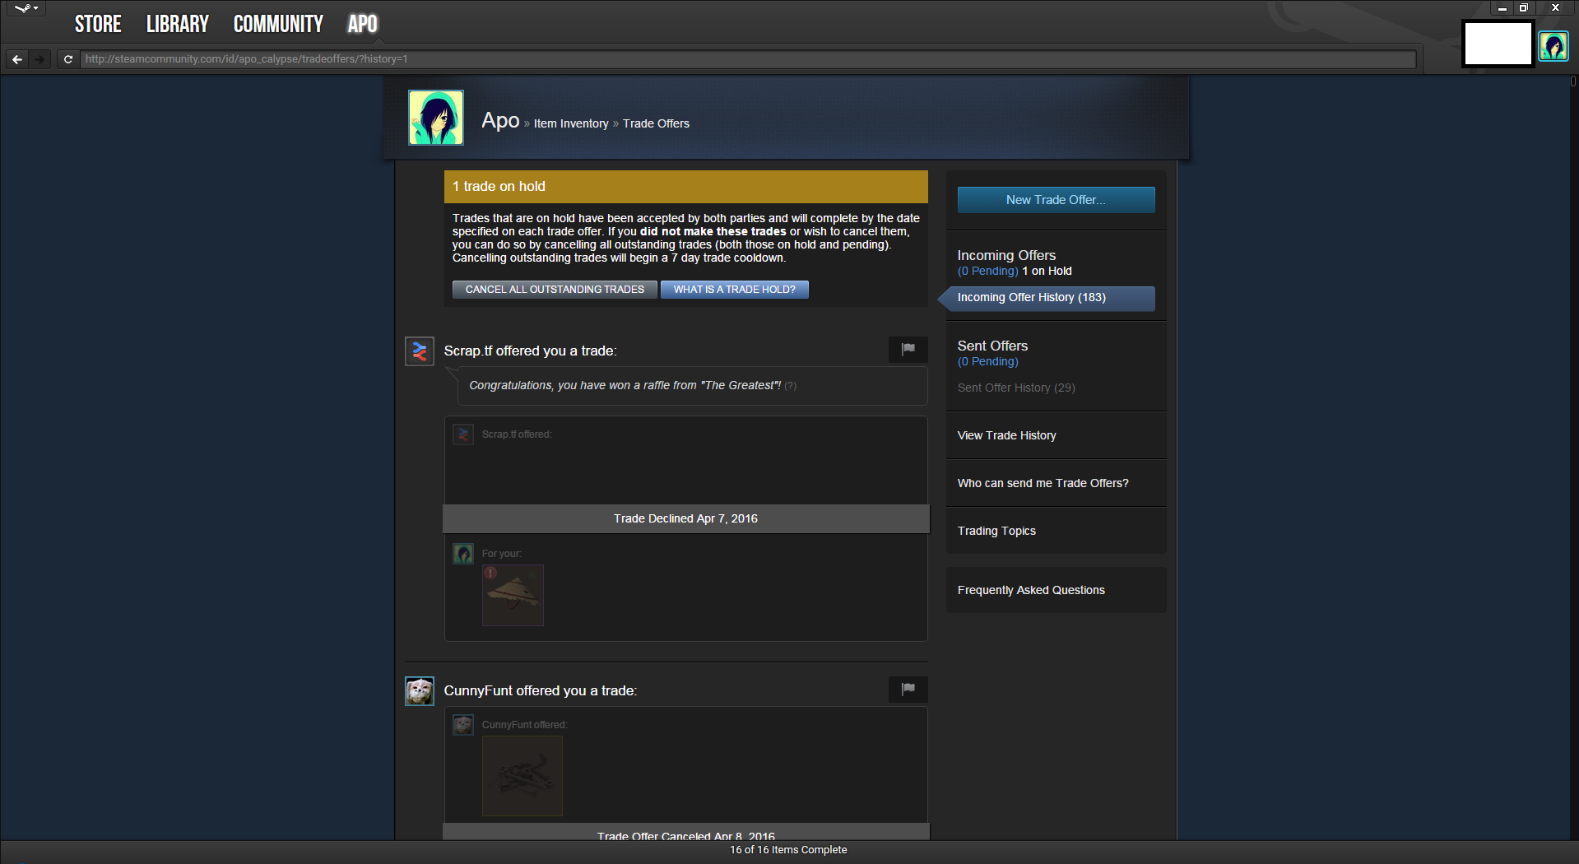Click the What Is A Trade Hold button
Viewport: 1579px width, 864px height.
click(x=734, y=290)
